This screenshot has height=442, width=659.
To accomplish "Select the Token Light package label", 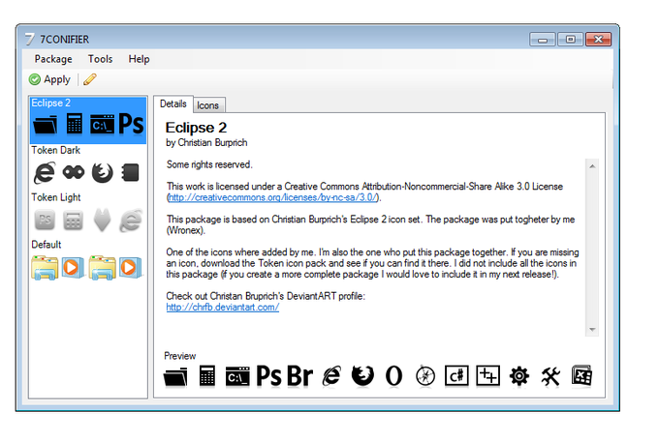I will coord(56,197).
